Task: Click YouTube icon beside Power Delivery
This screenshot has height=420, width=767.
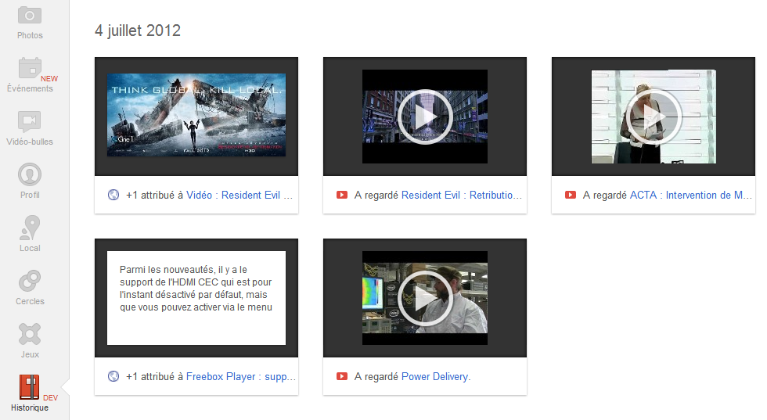Action: [342, 376]
